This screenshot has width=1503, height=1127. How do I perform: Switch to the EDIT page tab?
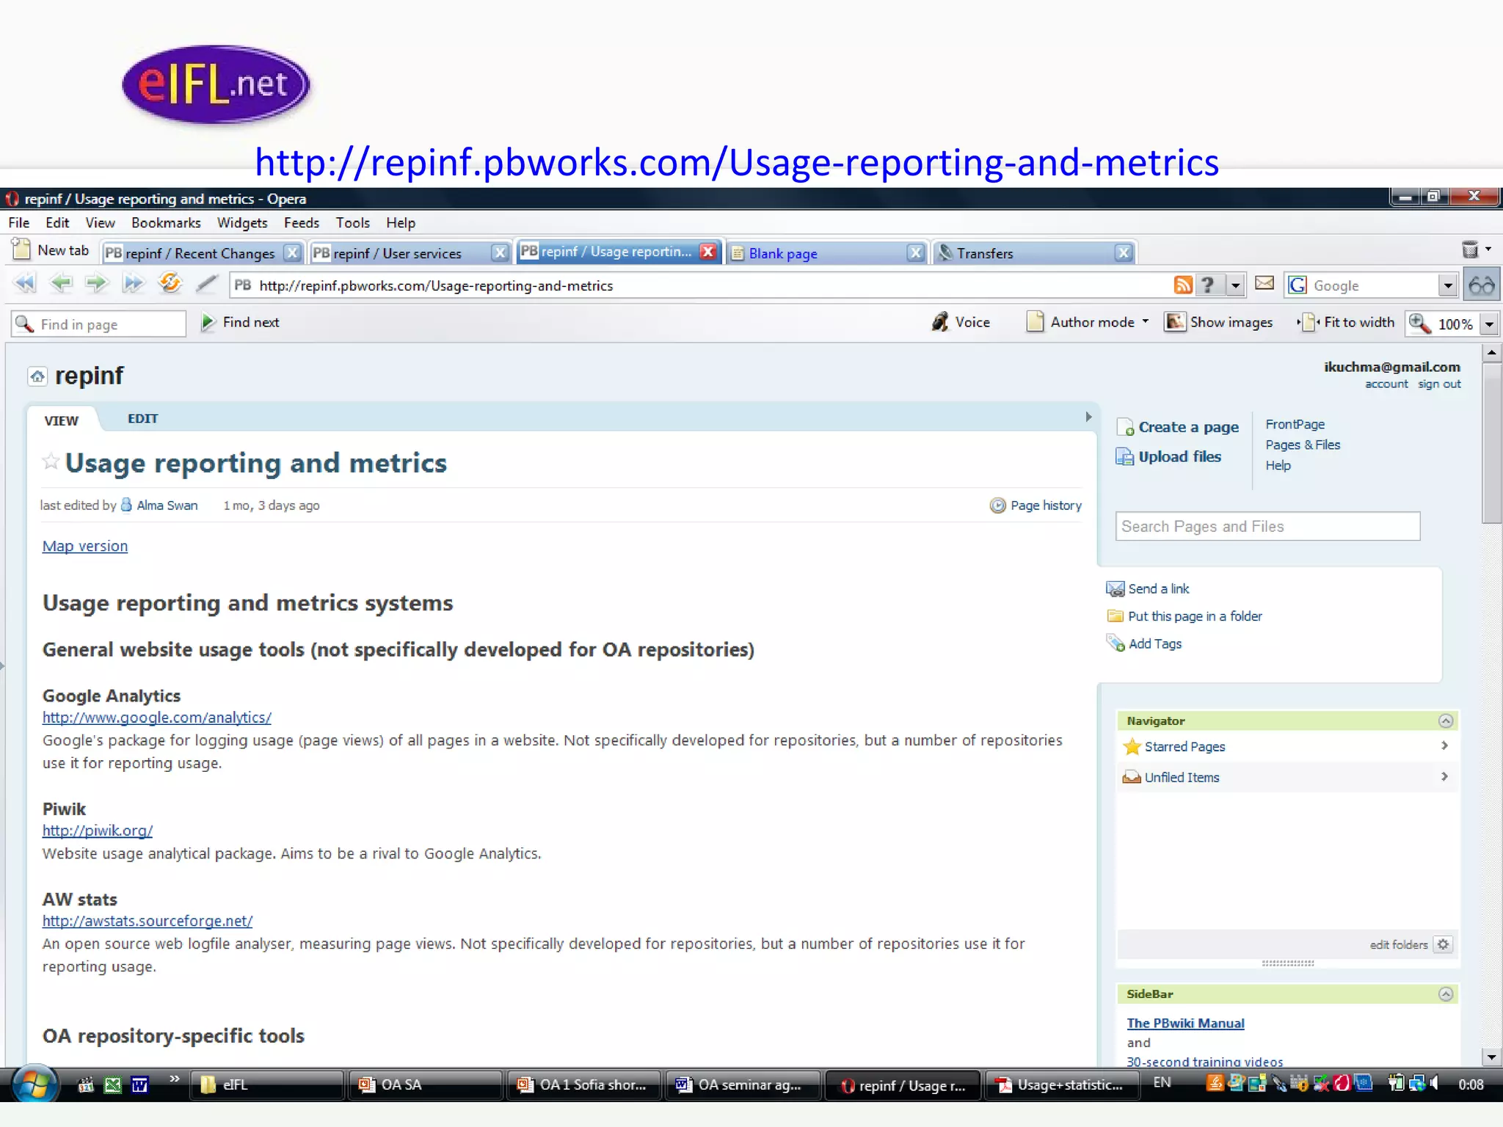click(x=143, y=419)
